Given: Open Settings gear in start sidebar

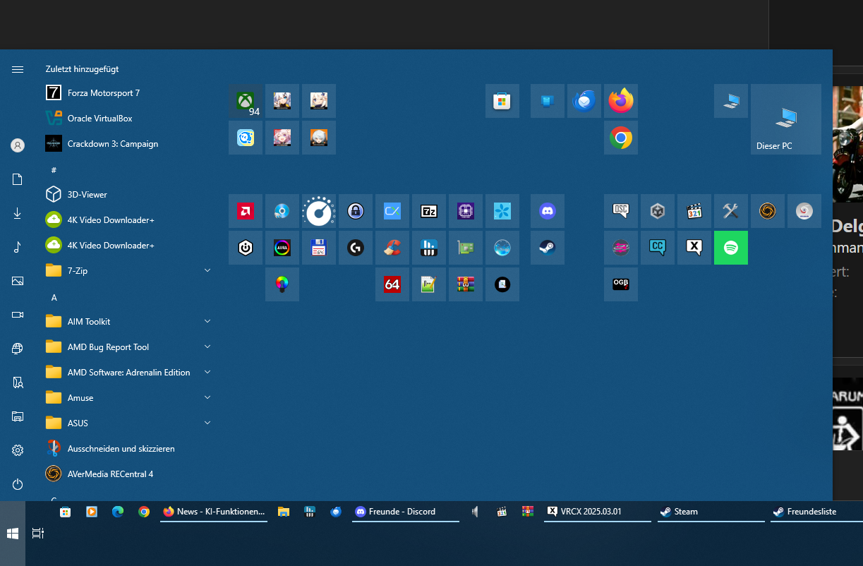Looking at the screenshot, I should pyautogui.click(x=18, y=450).
